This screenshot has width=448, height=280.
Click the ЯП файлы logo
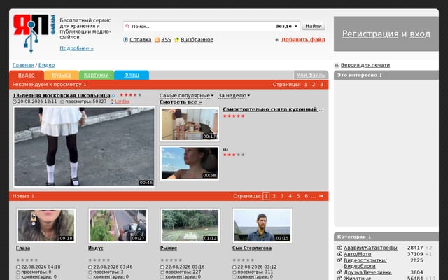tap(34, 34)
